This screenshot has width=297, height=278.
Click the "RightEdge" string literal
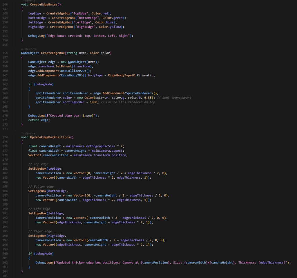[x=85, y=27]
